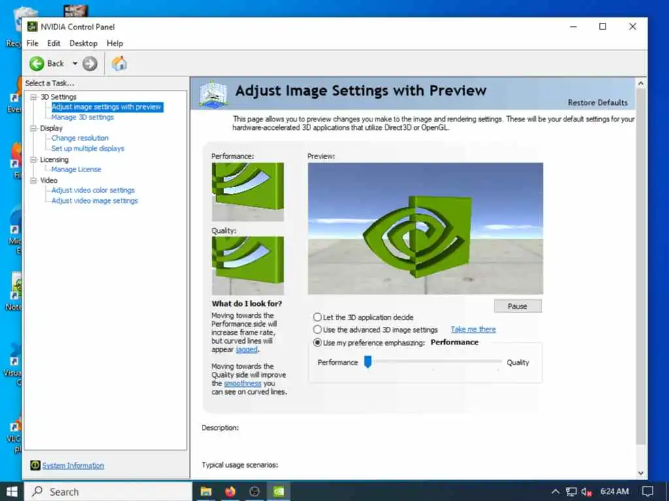Open the notification center icon

tap(647, 492)
